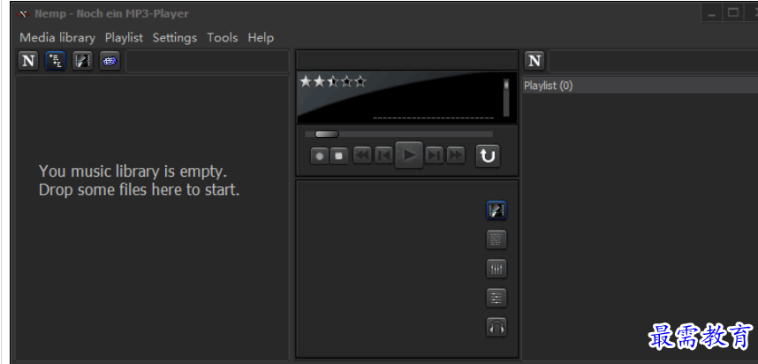This screenshot has width=758, height=364.
Task: Open the equalizer panel icon
Action: (496, 269)
